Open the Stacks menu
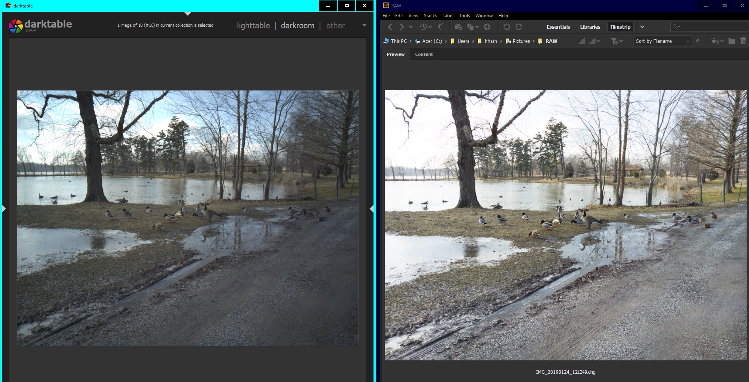 coord(430,16)
